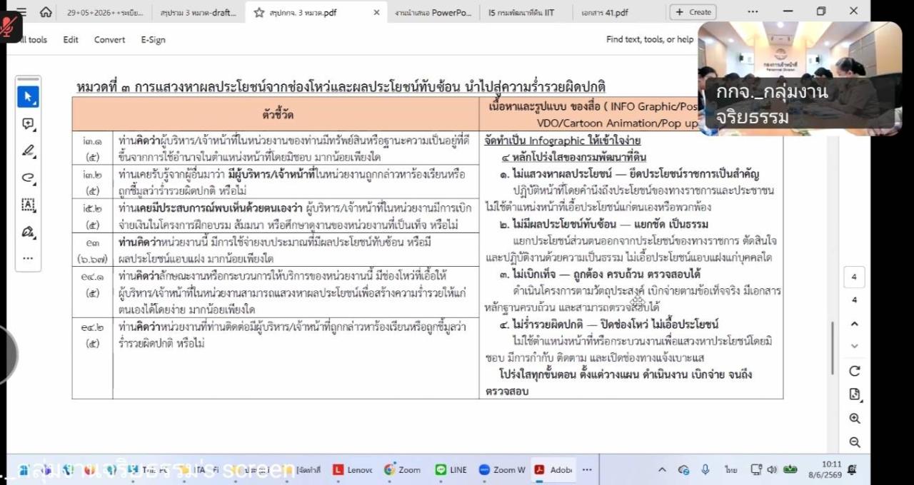Screen dimensions: 914x485
Task: Open the E-Sign menu
Action: click(x=153, y=40)
